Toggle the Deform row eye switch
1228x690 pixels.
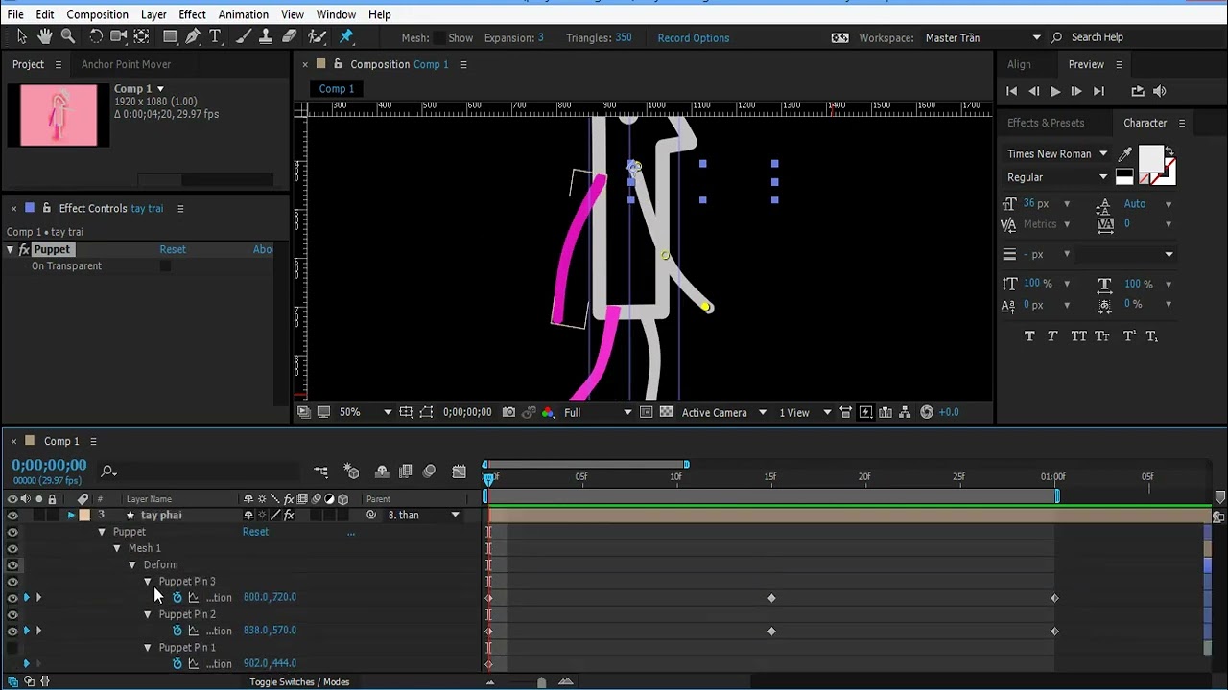click(x=12, y=565)
